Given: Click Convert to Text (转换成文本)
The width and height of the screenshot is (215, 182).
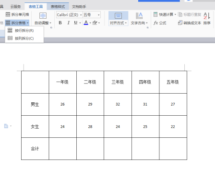Looking at the screenshot, I should tap(190, 23).
